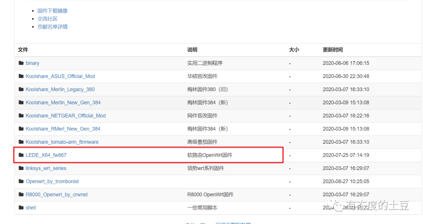Open the linksys_wrt_series folder link
423x224 pixels.
click(46, 168)
